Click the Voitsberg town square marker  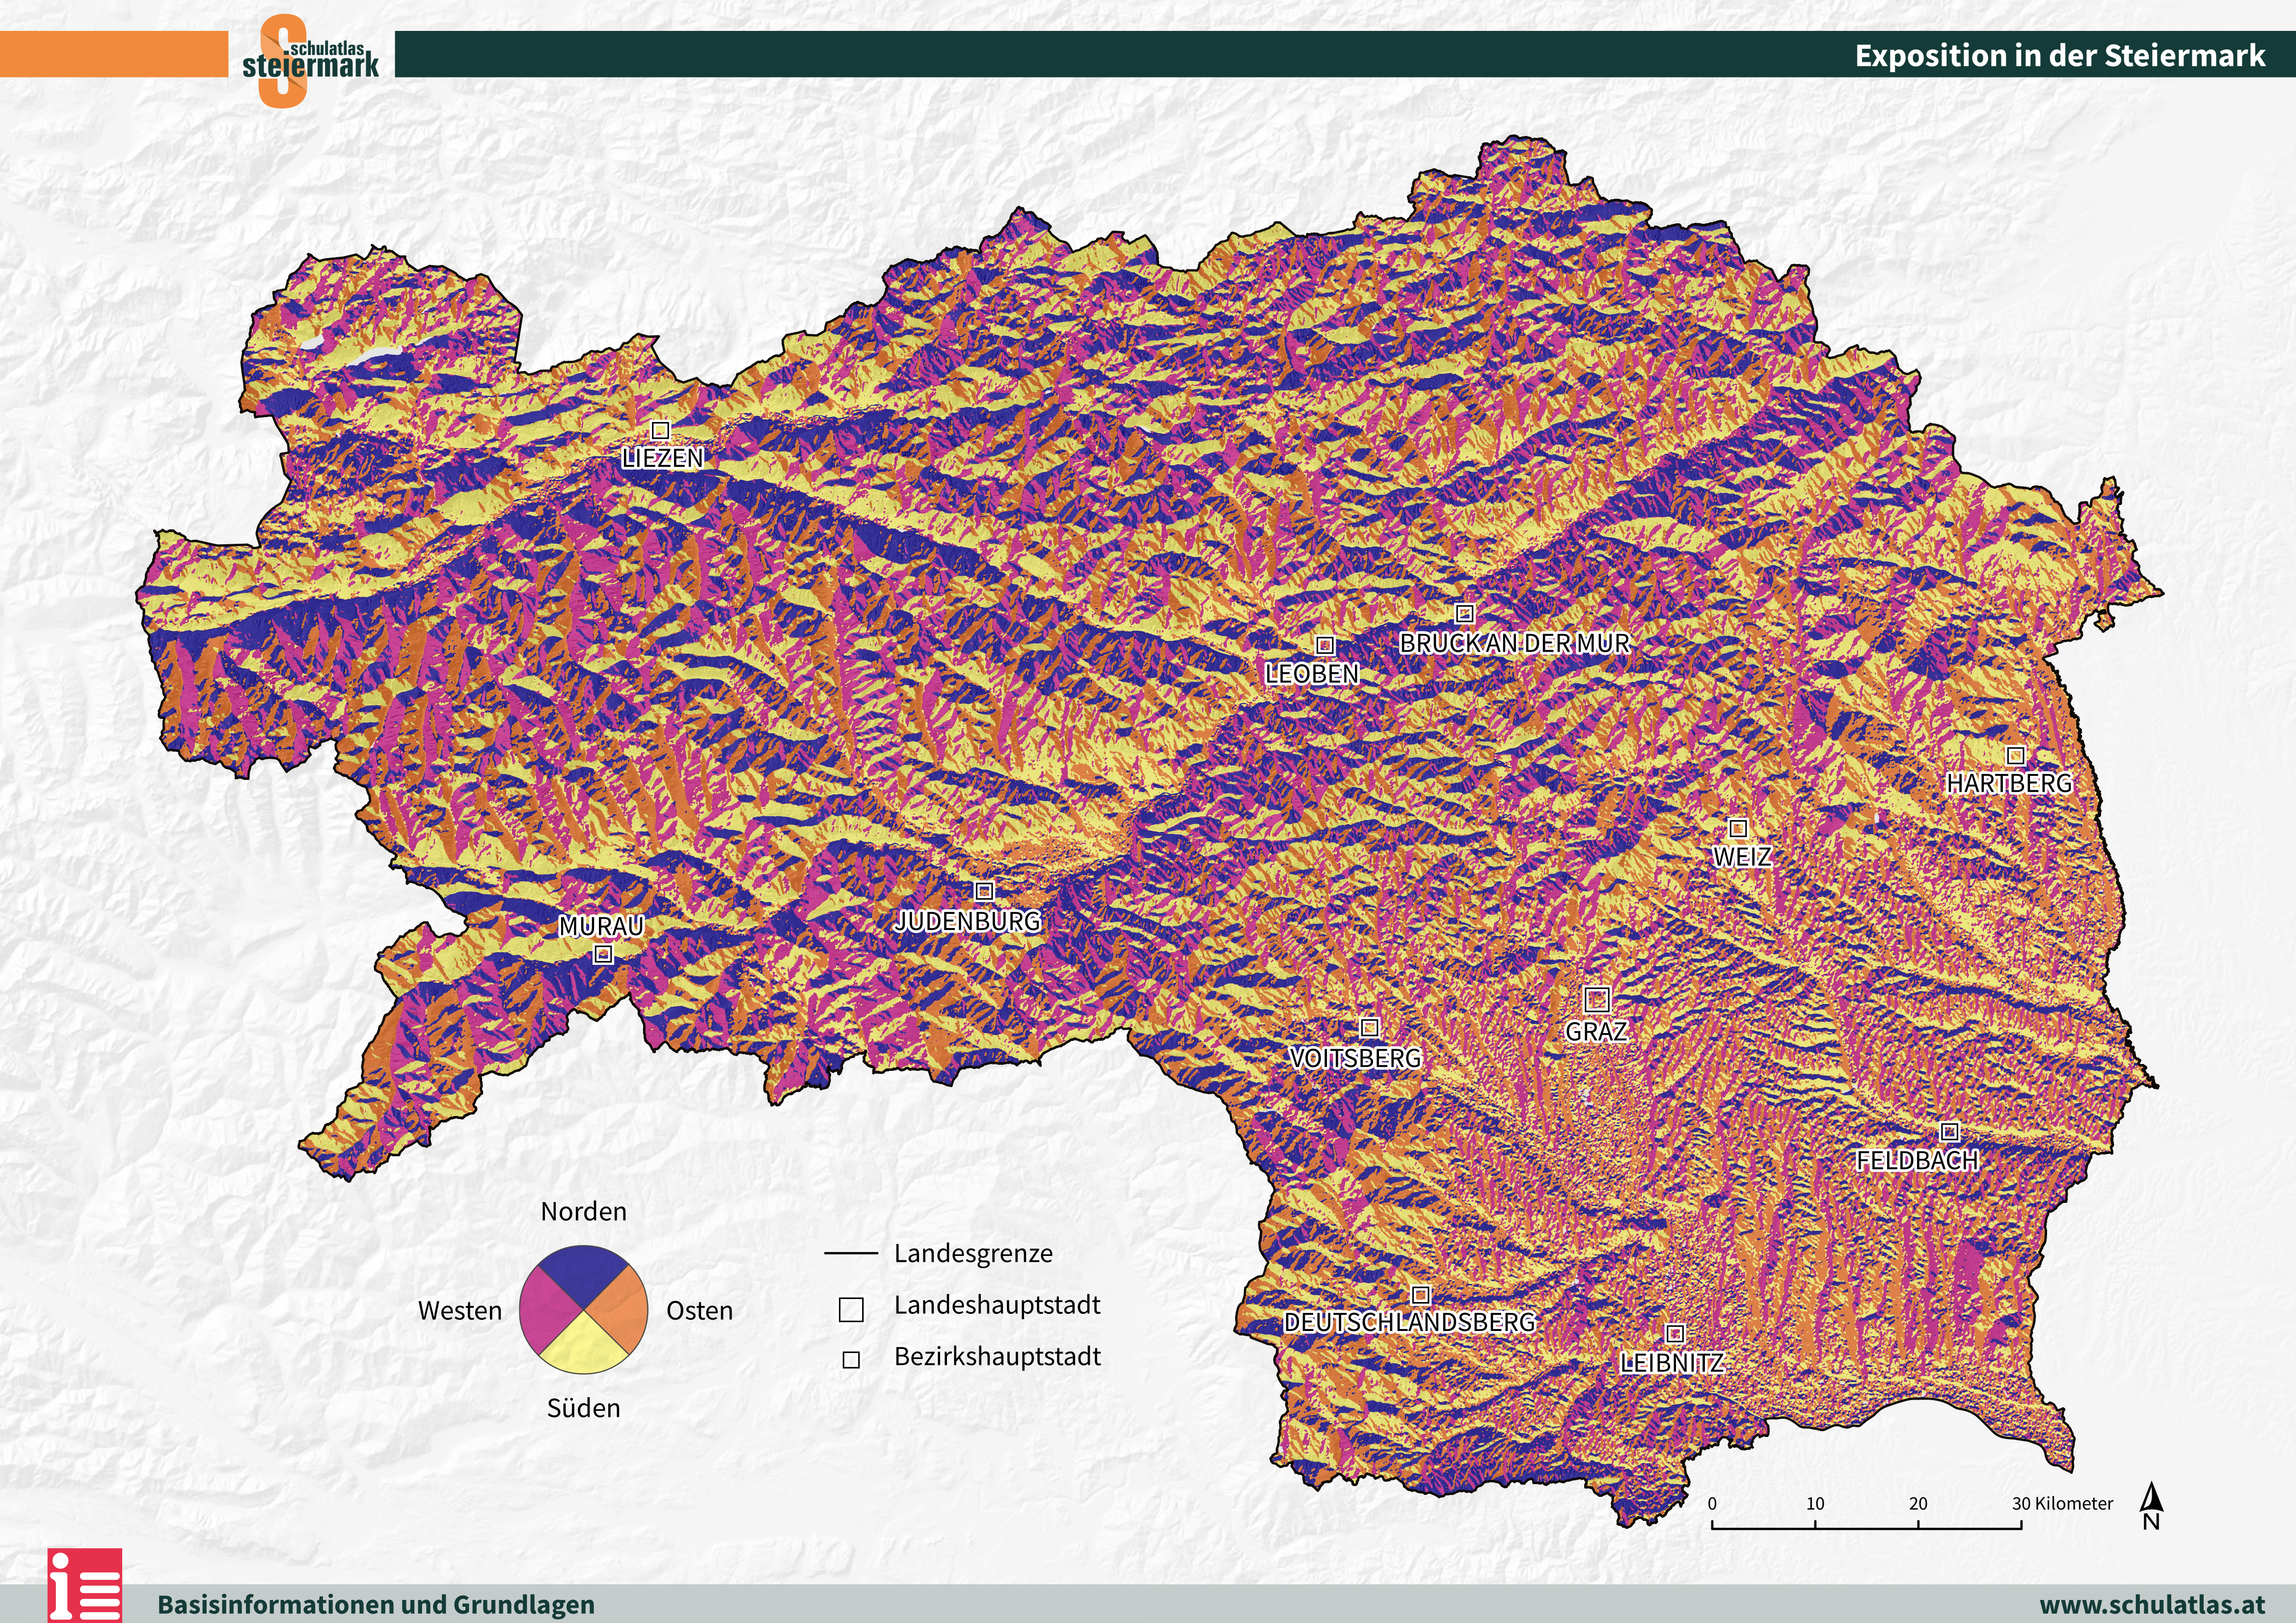(x=1370, y=1027)
